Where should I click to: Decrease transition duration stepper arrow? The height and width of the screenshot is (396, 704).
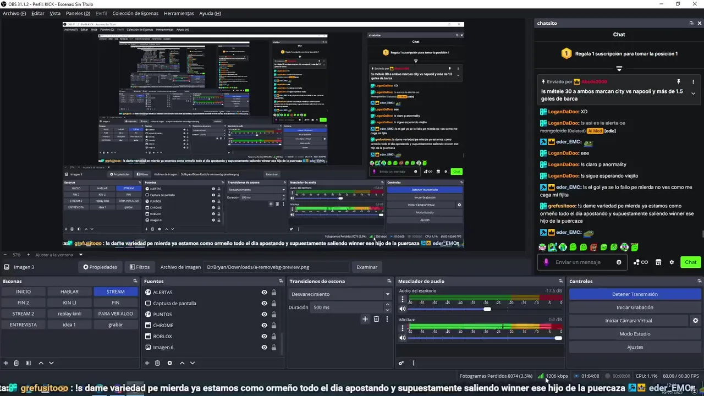point(387,310)
